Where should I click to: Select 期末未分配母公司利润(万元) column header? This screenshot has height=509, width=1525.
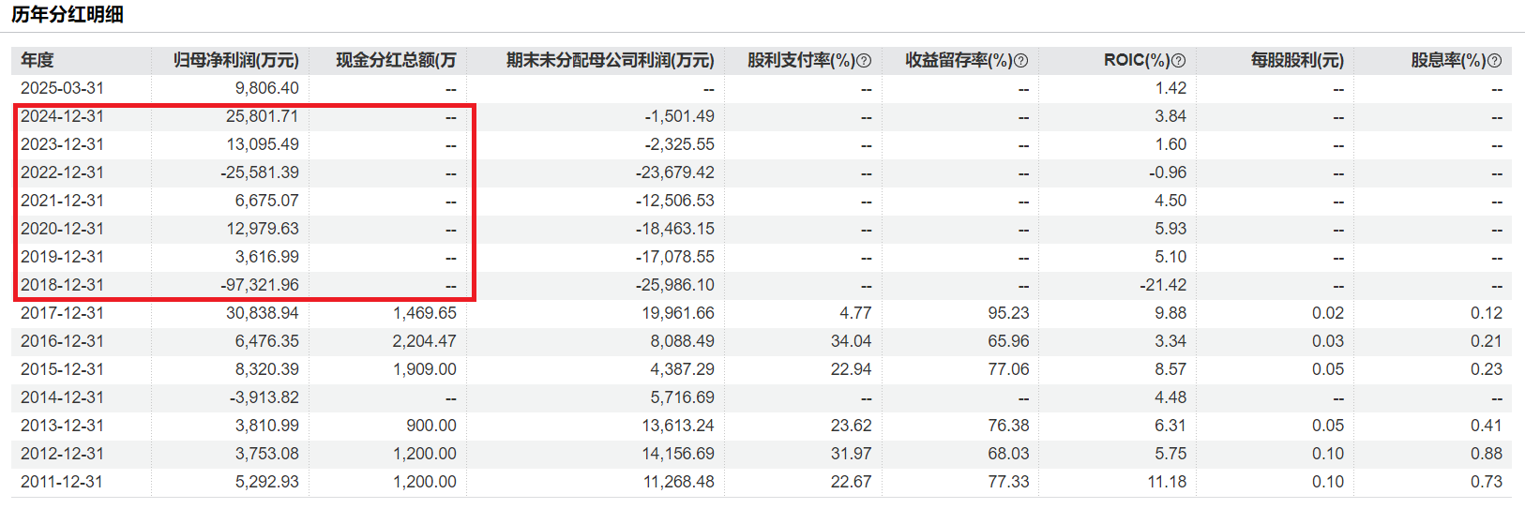pyautogui.click(x=610, y=60)
